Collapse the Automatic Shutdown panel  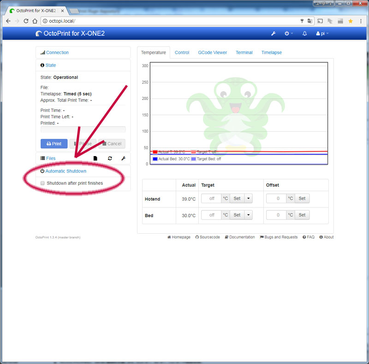(x=65, y=171)
